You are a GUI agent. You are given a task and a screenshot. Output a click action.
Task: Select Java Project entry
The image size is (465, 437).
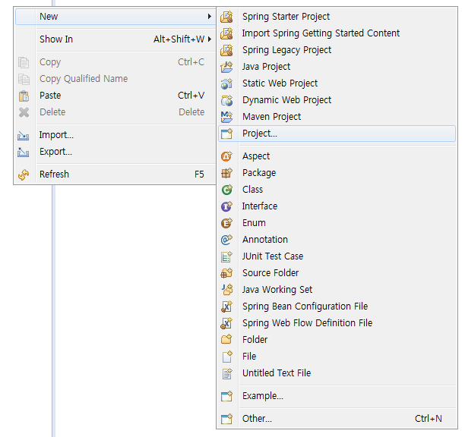pos(337,67)
